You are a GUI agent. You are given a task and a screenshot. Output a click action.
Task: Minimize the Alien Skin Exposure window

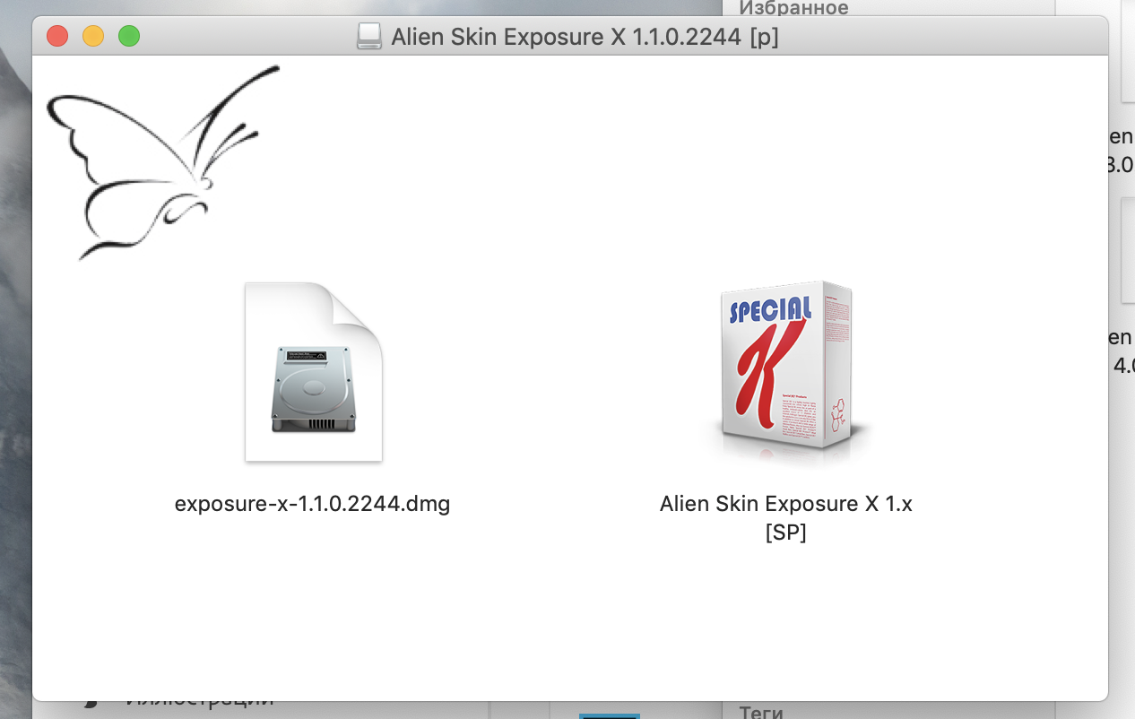pos(93,37)
